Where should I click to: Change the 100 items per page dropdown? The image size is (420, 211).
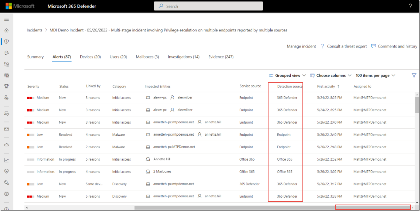pos(376,75)
